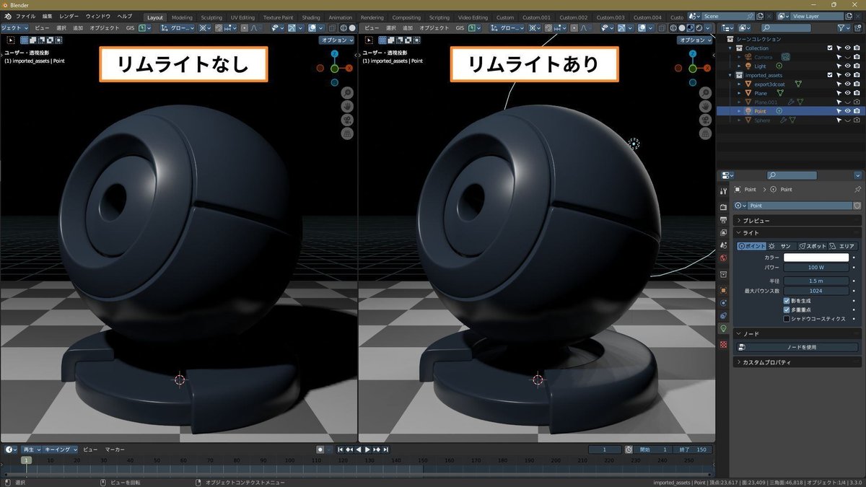Image resolution: width=866 pixels, height=487 pixels.
Task: Open the Object Constraints properties tab
Action: coord(724,316)
